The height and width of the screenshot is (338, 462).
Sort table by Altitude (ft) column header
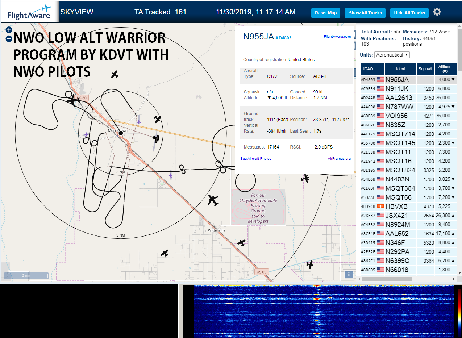(445, 68)
